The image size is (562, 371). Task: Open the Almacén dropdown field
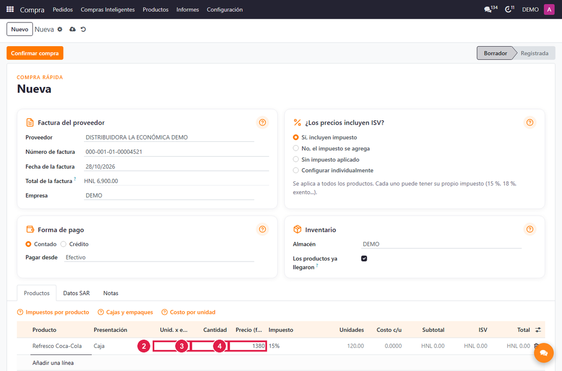tap(441, 244)
